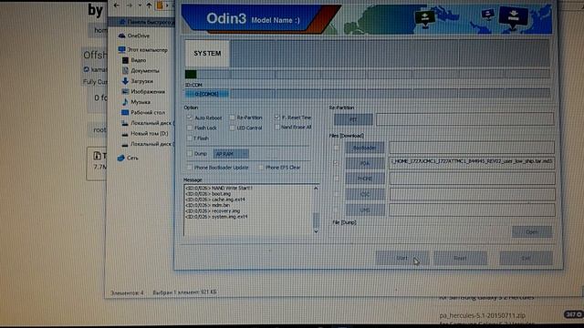Click the CSC file button
This screenshot has height=328, width=584.
[x=365, y=194]
